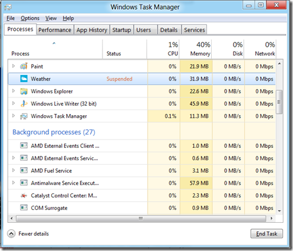This screenshot has height=251, width=293.
Task: Switch to the App History tab
Action: 91,30
